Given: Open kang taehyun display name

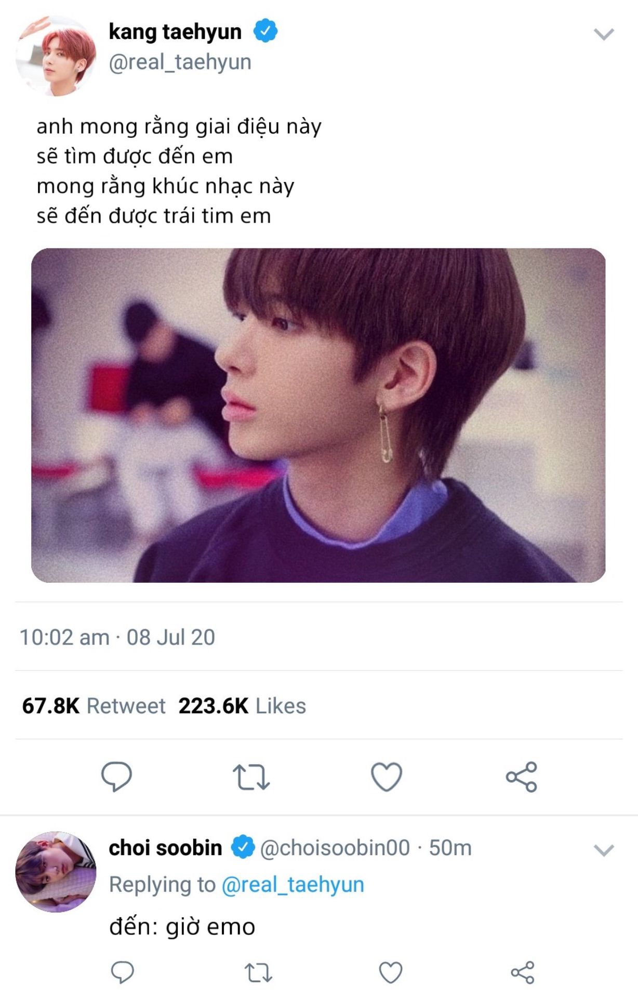Looking at the screenshot, I should (175, 32).
